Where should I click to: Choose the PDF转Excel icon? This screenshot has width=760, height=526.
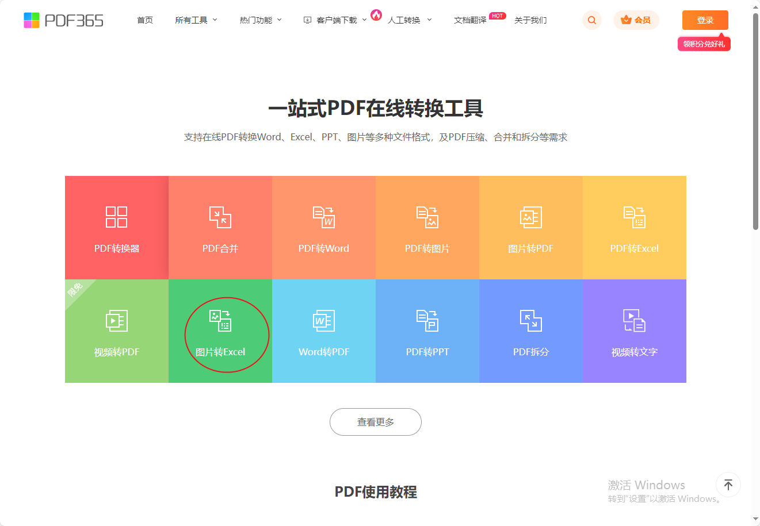pos(635,217)
